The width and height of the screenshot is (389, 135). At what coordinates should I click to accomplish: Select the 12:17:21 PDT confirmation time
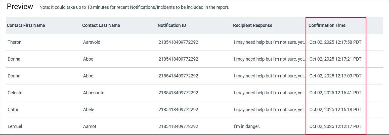pyautogui.click(x=335, y=59)
